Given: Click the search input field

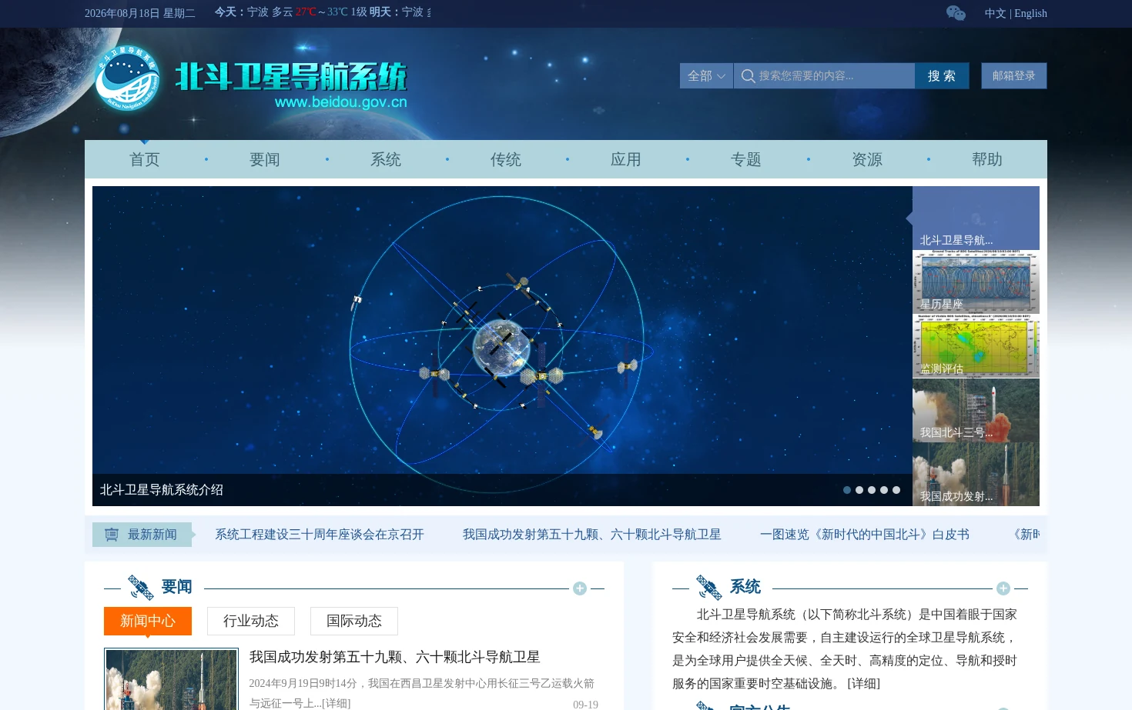Looking at the screenshot, I should pos(824,76).
